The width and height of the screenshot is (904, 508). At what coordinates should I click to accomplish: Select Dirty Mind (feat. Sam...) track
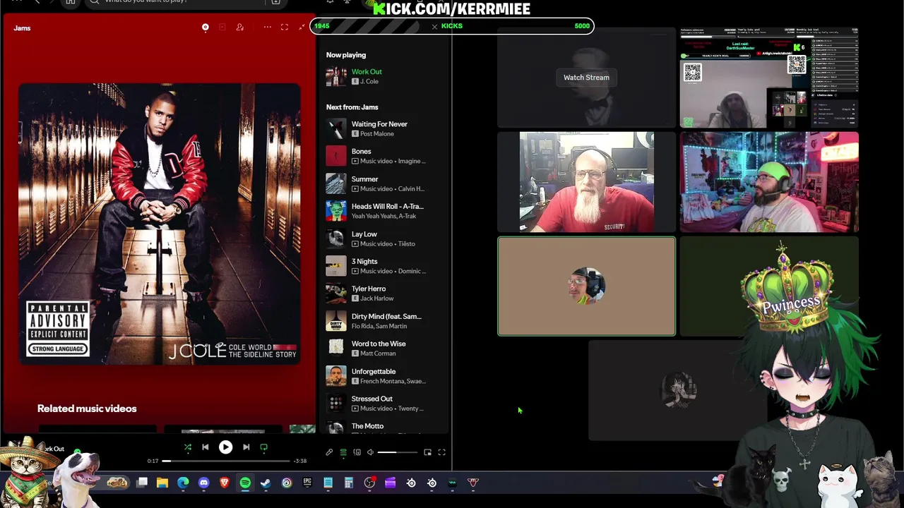pos(386,317)
